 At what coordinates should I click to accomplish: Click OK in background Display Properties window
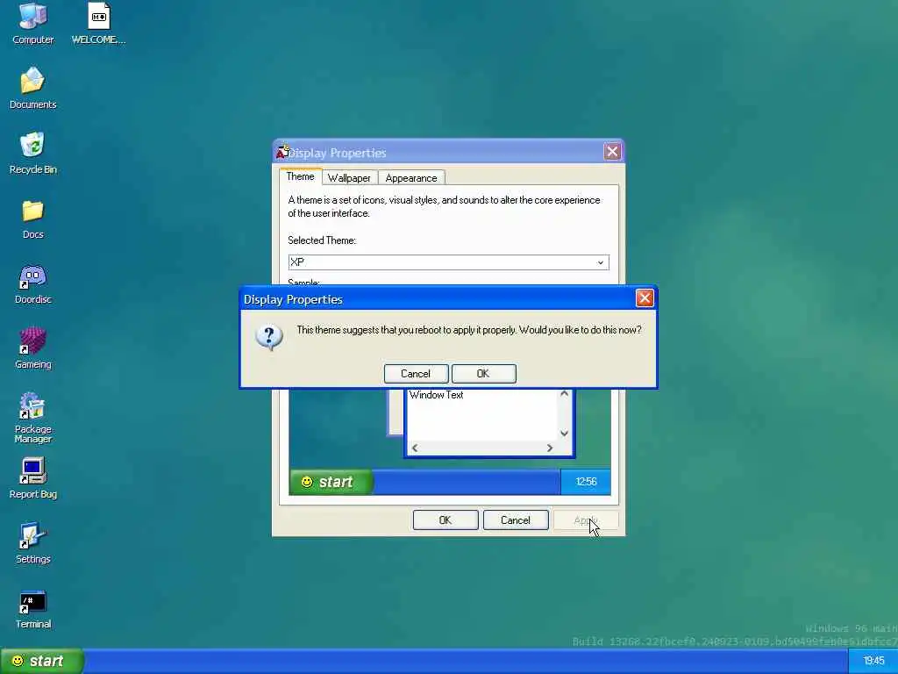(445, 520)
